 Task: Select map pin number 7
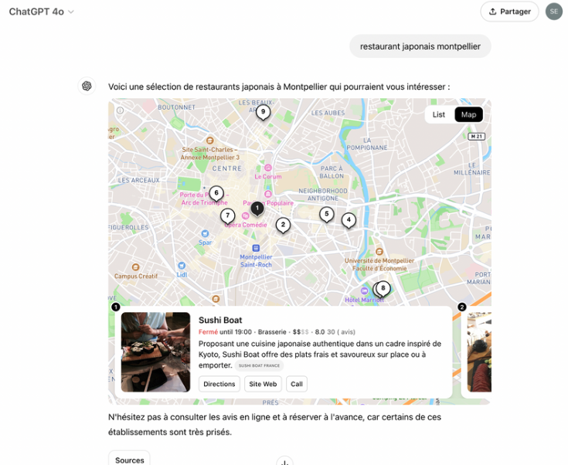pos(227,216)
